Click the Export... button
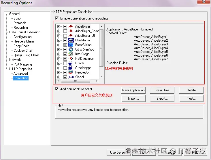Screen dimensions: 211x160 [162, 99]
